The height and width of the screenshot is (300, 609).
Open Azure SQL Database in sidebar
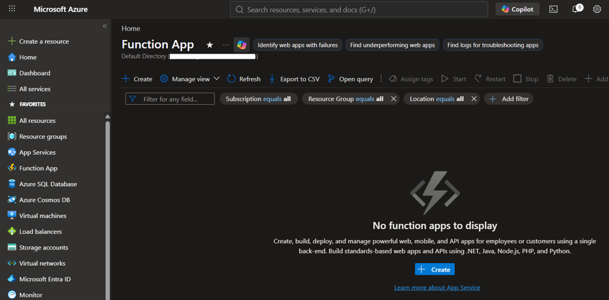(x=43, y=184)
